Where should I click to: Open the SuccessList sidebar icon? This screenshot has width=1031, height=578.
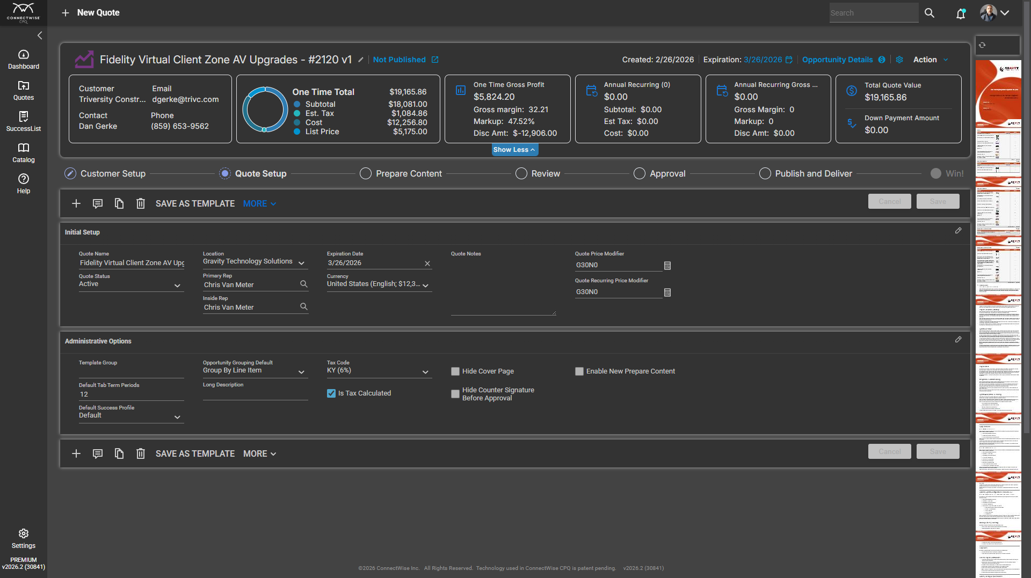(23, 121)
